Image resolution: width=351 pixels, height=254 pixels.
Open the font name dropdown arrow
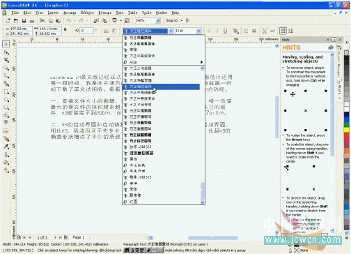click(x=171, y=31)
